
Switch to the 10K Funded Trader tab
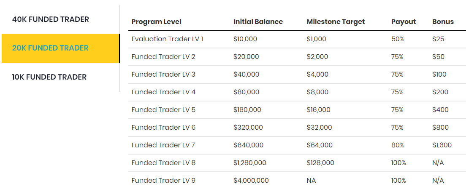49,77
